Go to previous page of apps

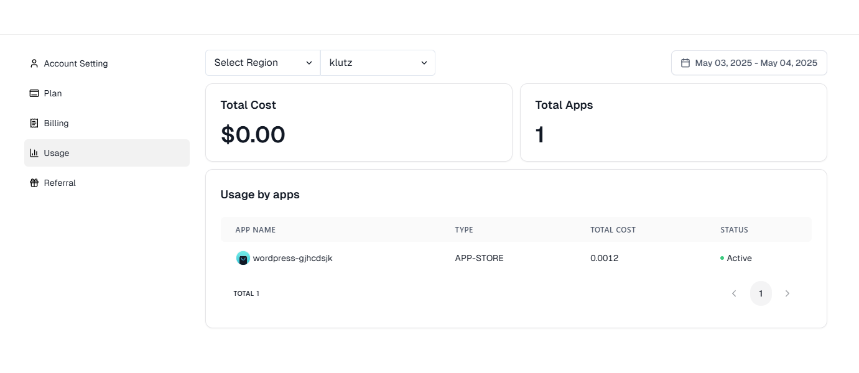pyautogui.click(x=734, y=293)
